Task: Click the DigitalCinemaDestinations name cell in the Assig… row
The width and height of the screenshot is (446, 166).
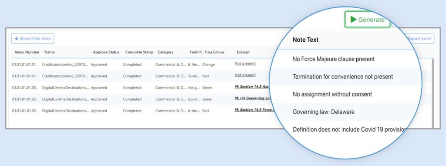Action: pyautogui.click(x=65, y=88)
